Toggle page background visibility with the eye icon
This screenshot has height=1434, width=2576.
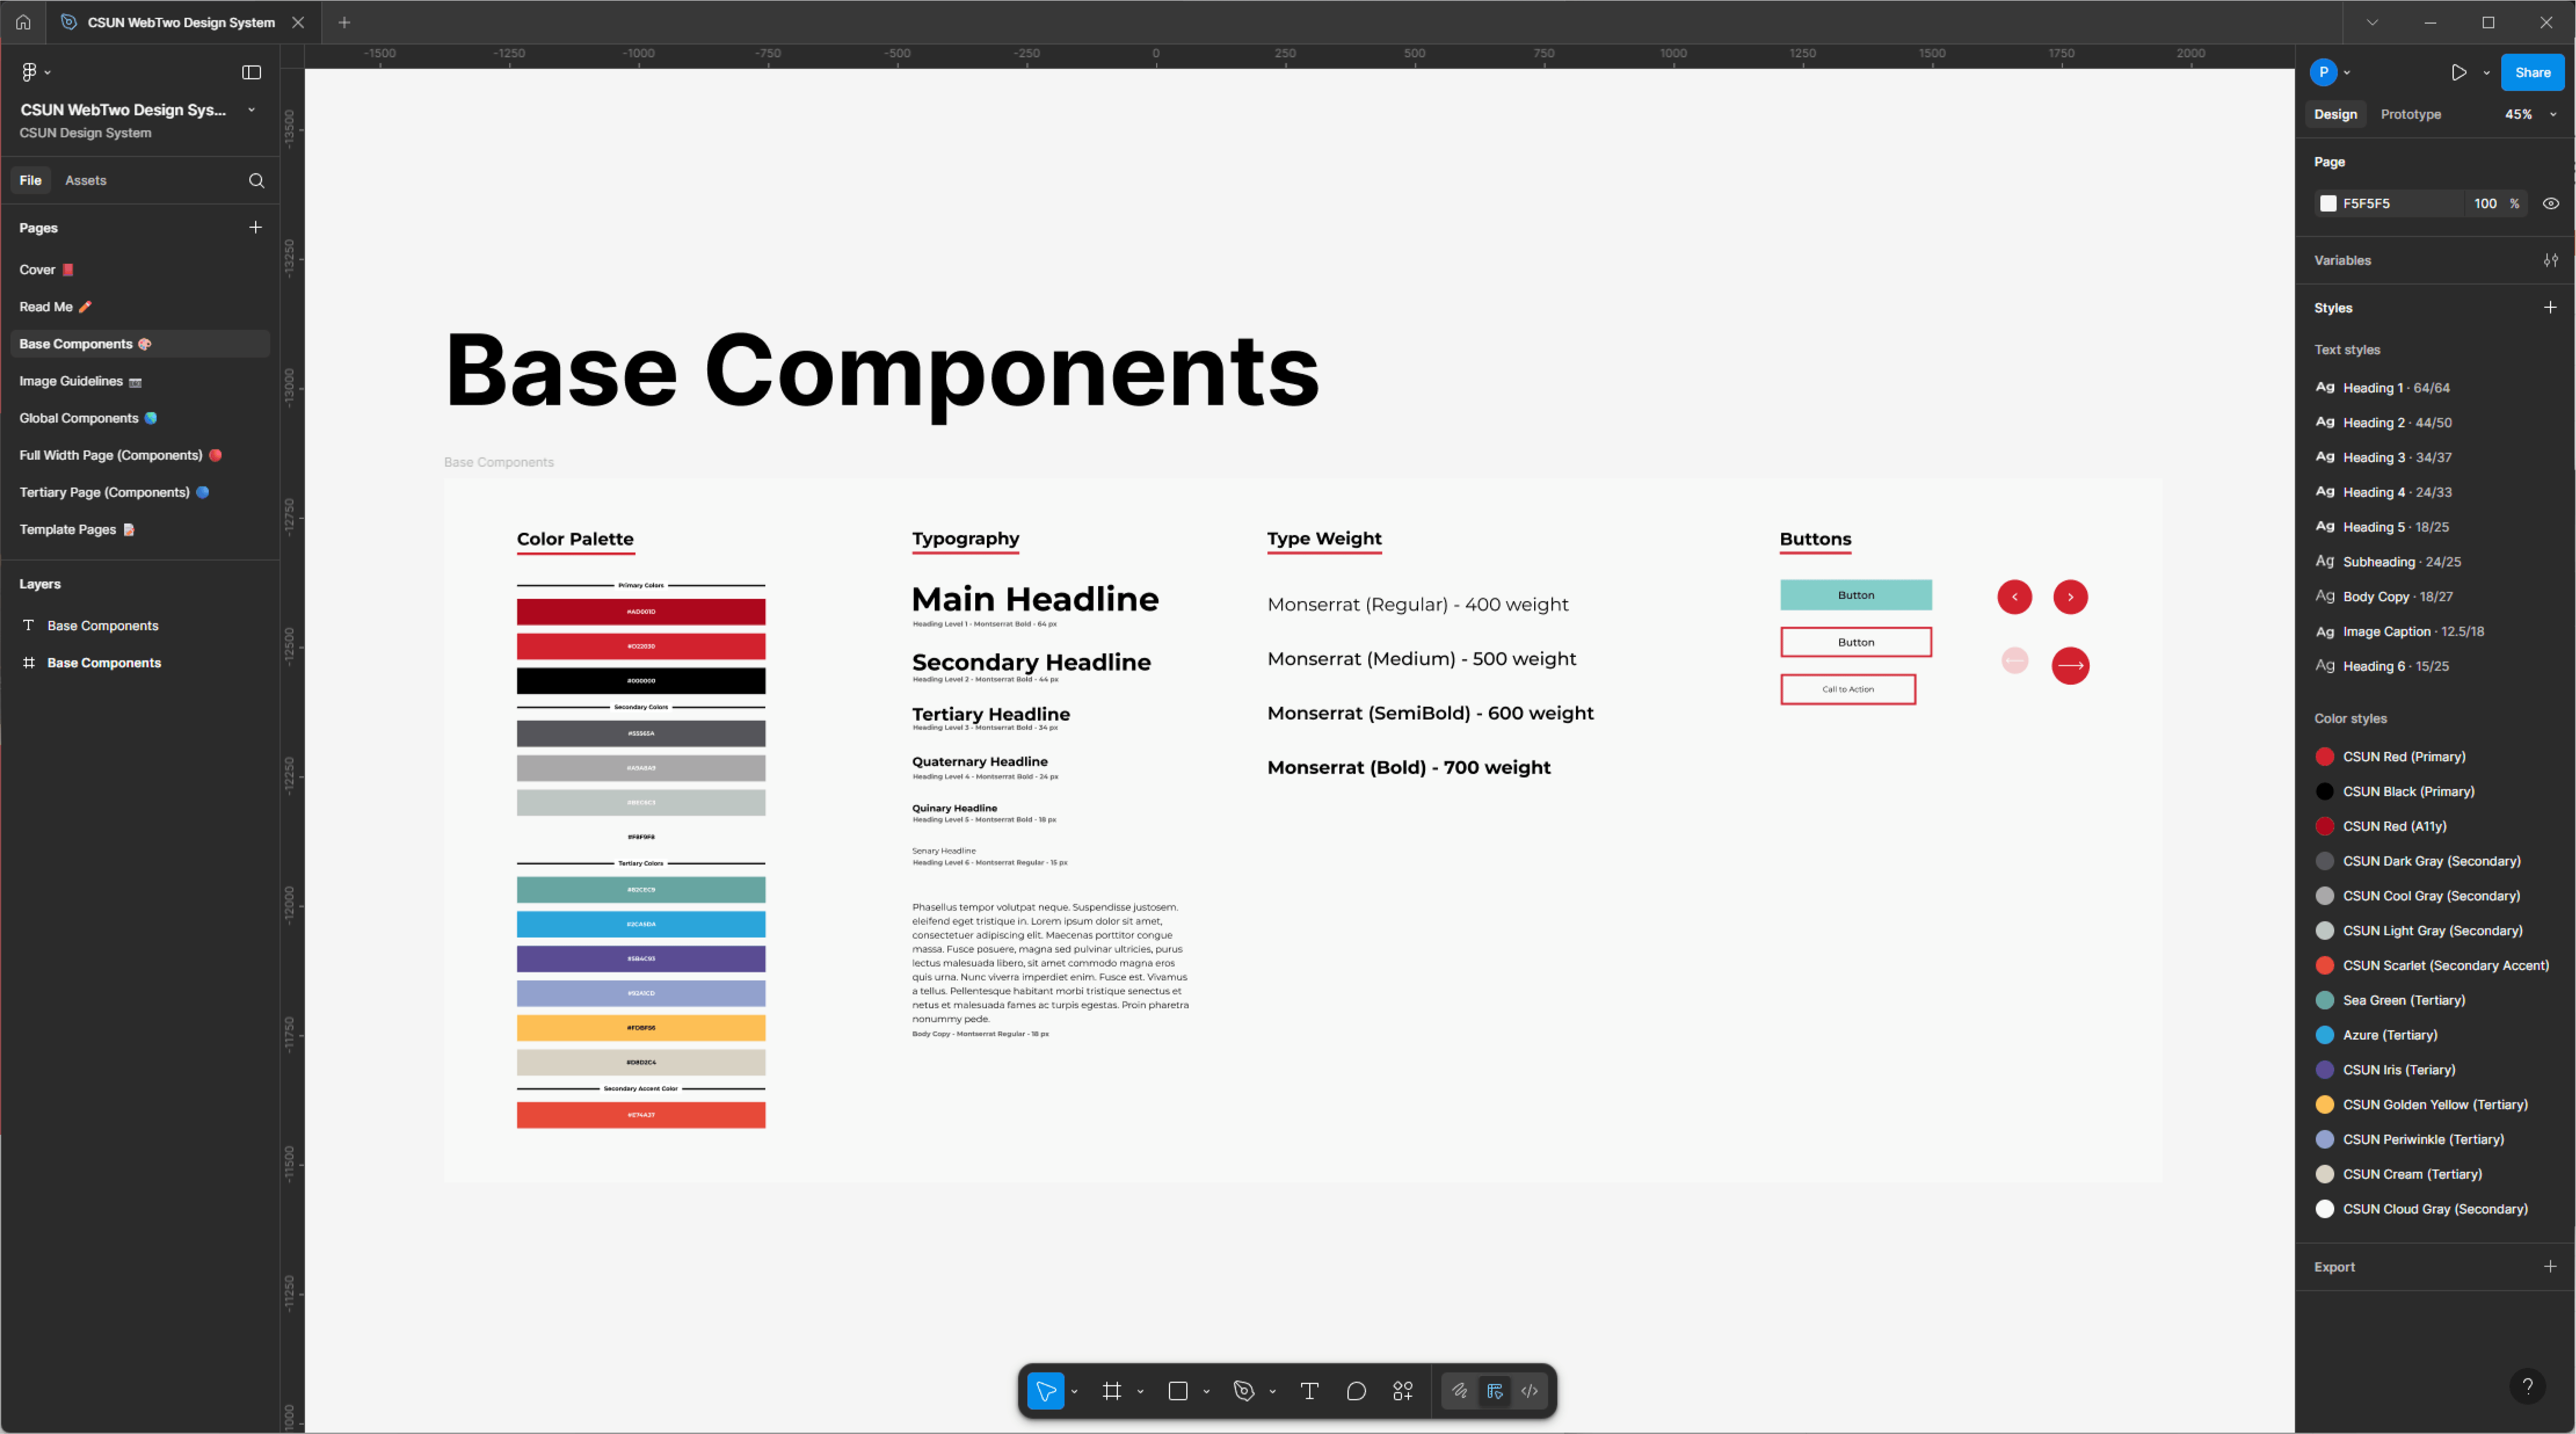[x=2551, y=203]
